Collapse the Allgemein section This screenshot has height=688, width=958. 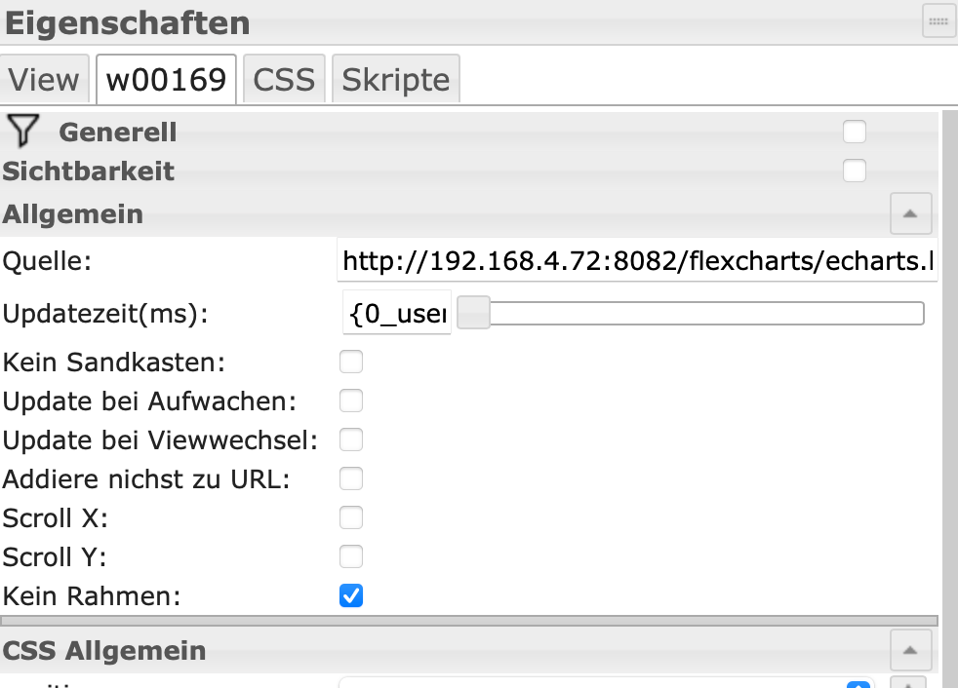point(910,213)
